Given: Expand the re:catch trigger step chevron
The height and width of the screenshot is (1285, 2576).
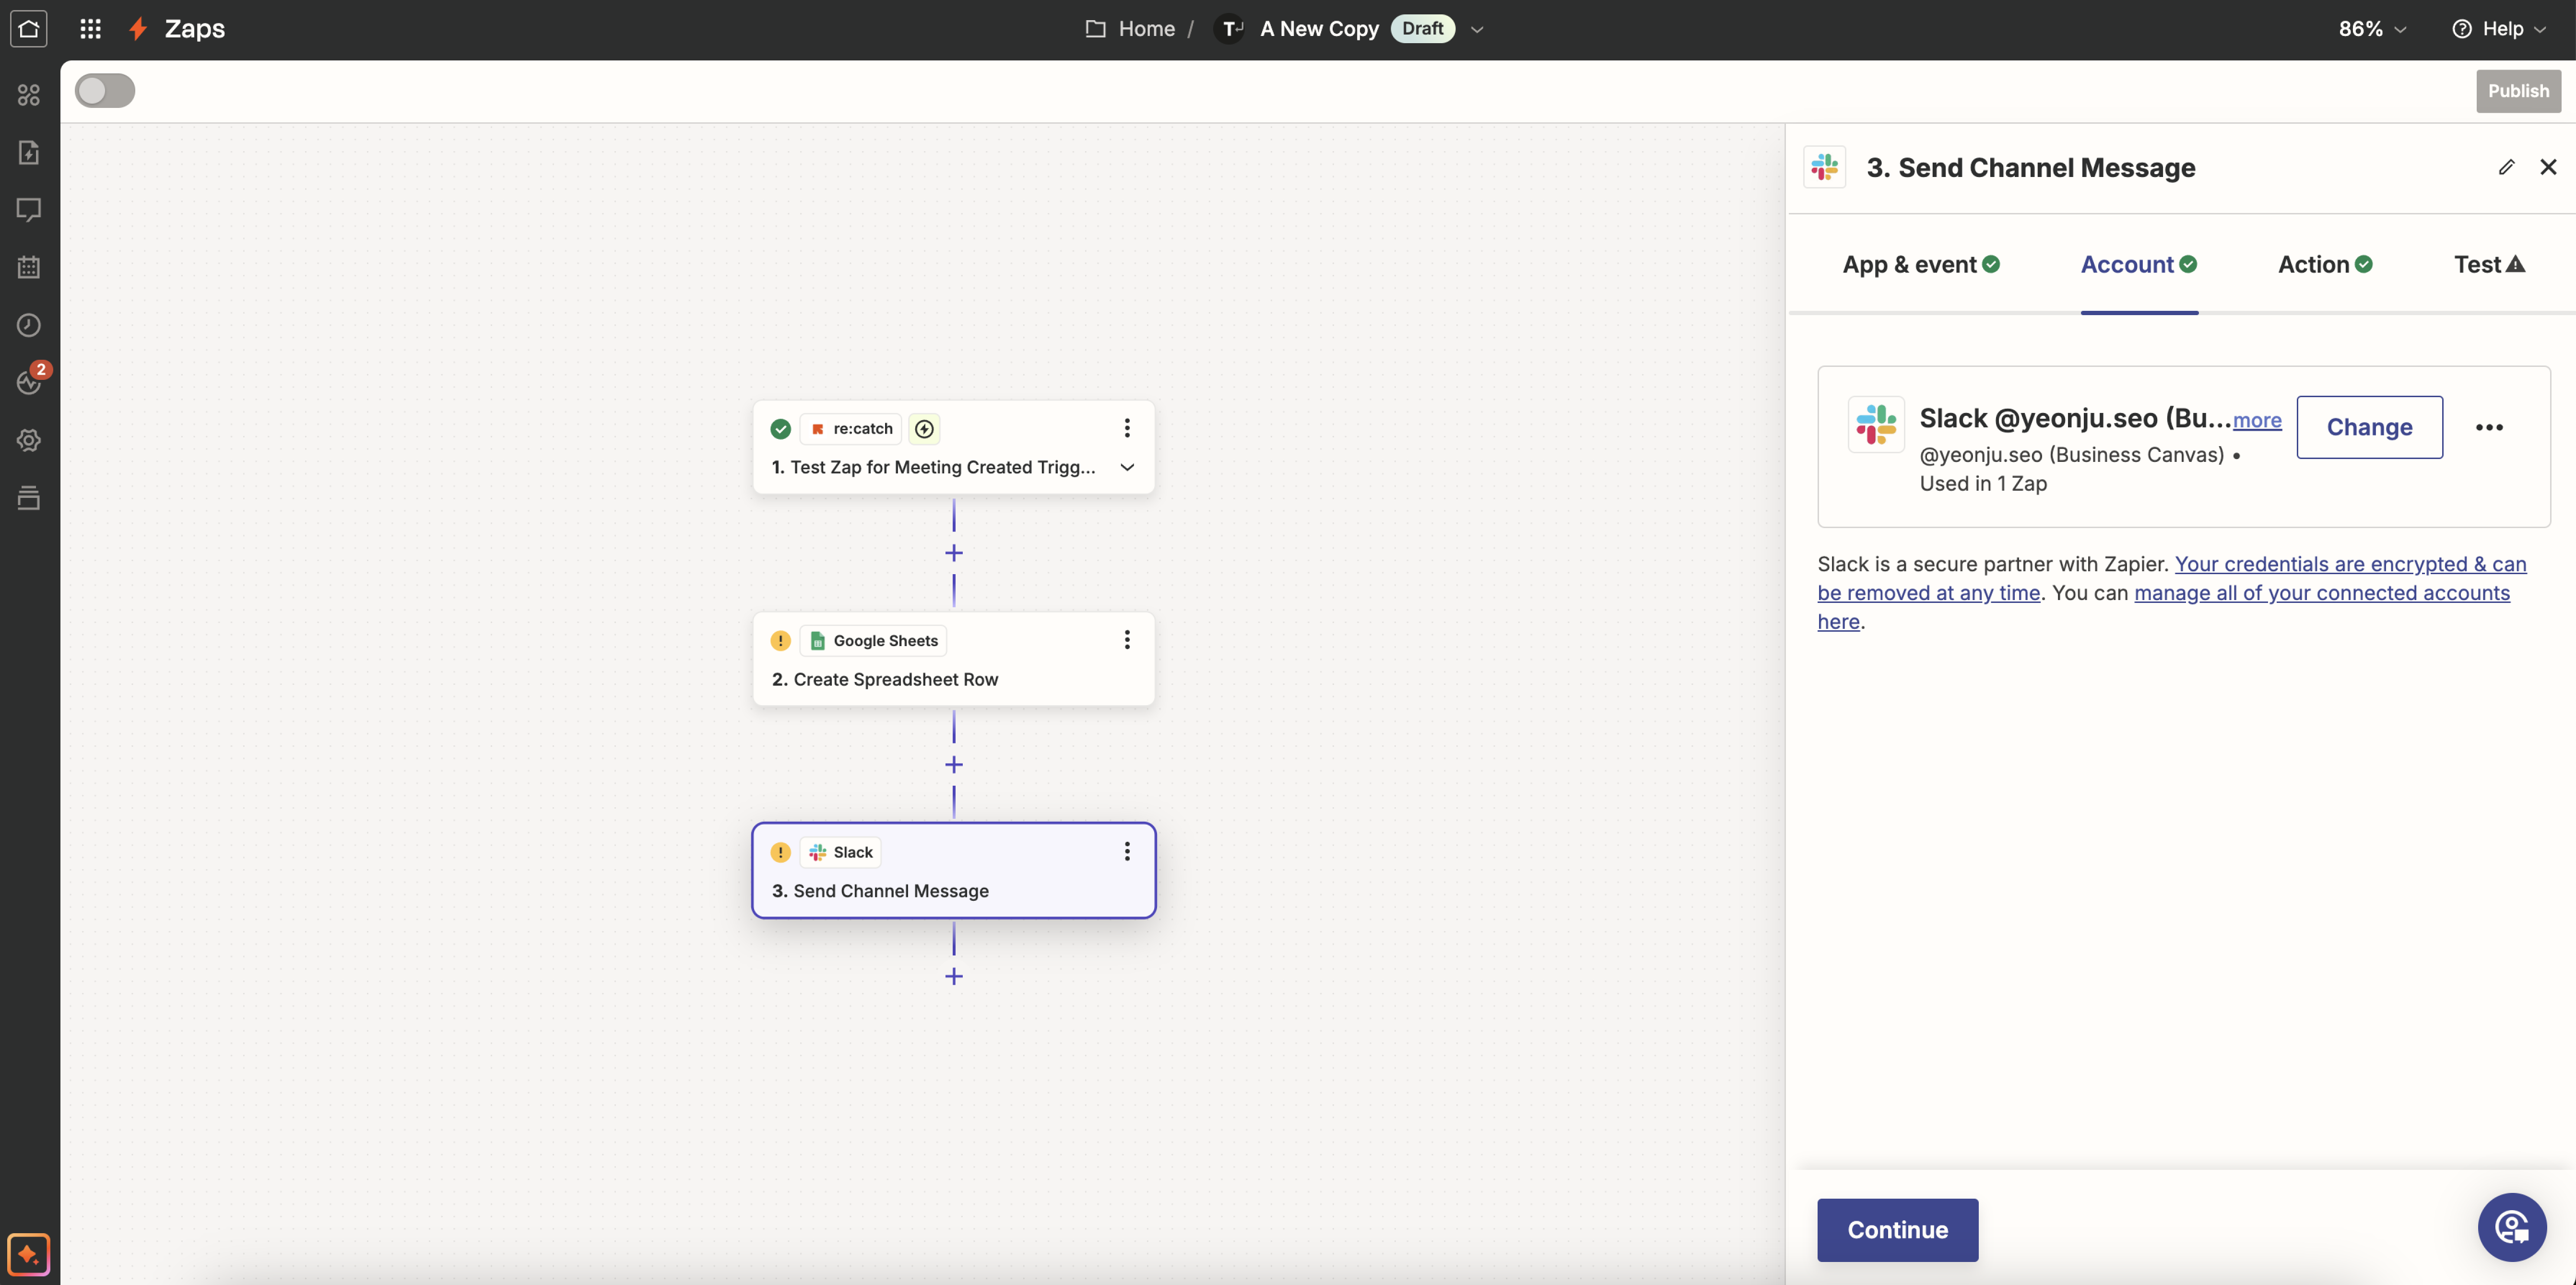Looking at the screenshot, I should [1127, 467].
